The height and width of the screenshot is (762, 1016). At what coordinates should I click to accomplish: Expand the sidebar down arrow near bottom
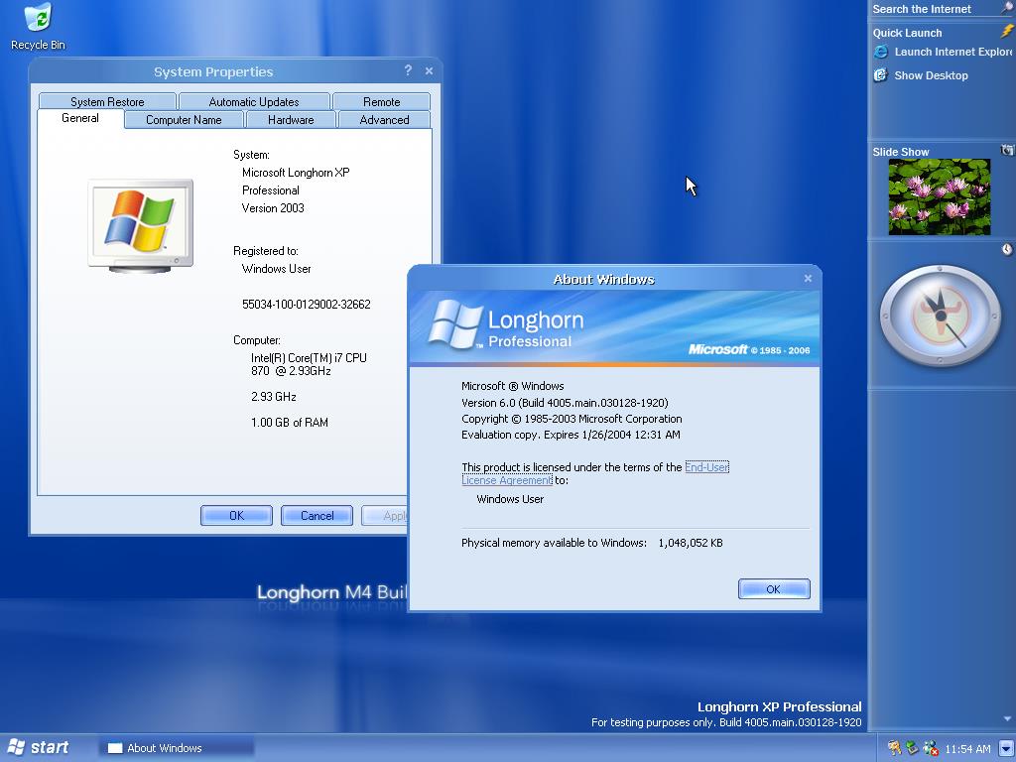pos(1008,718)
